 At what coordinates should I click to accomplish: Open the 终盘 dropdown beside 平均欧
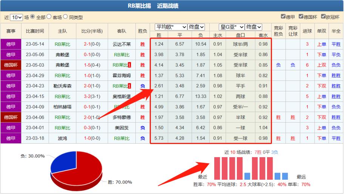(x=196, y=27)
